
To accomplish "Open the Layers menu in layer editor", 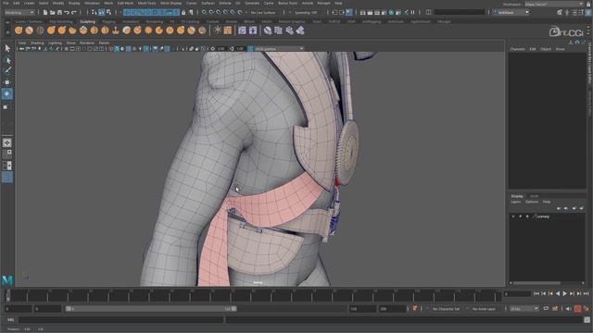I will click(x=516, y=202).
